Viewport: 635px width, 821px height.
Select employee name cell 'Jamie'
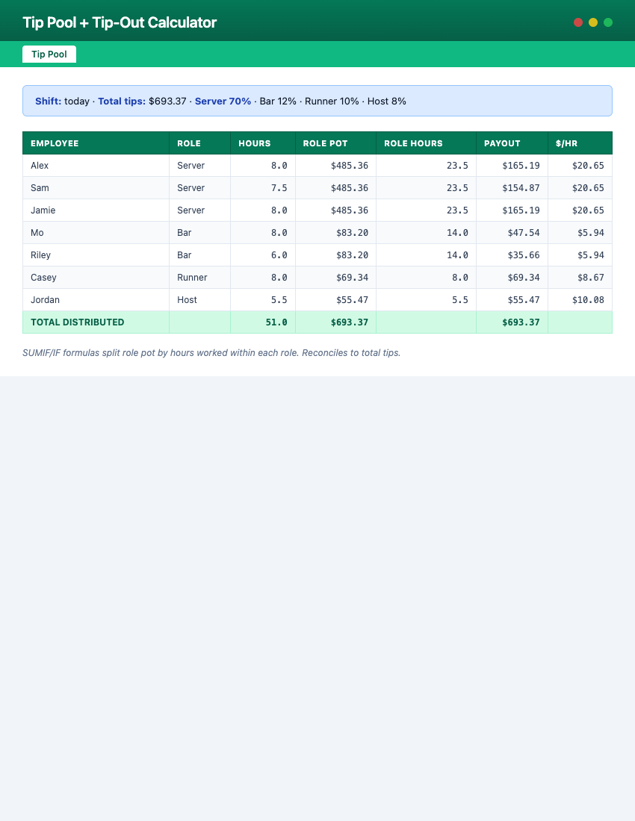(96, 210)
